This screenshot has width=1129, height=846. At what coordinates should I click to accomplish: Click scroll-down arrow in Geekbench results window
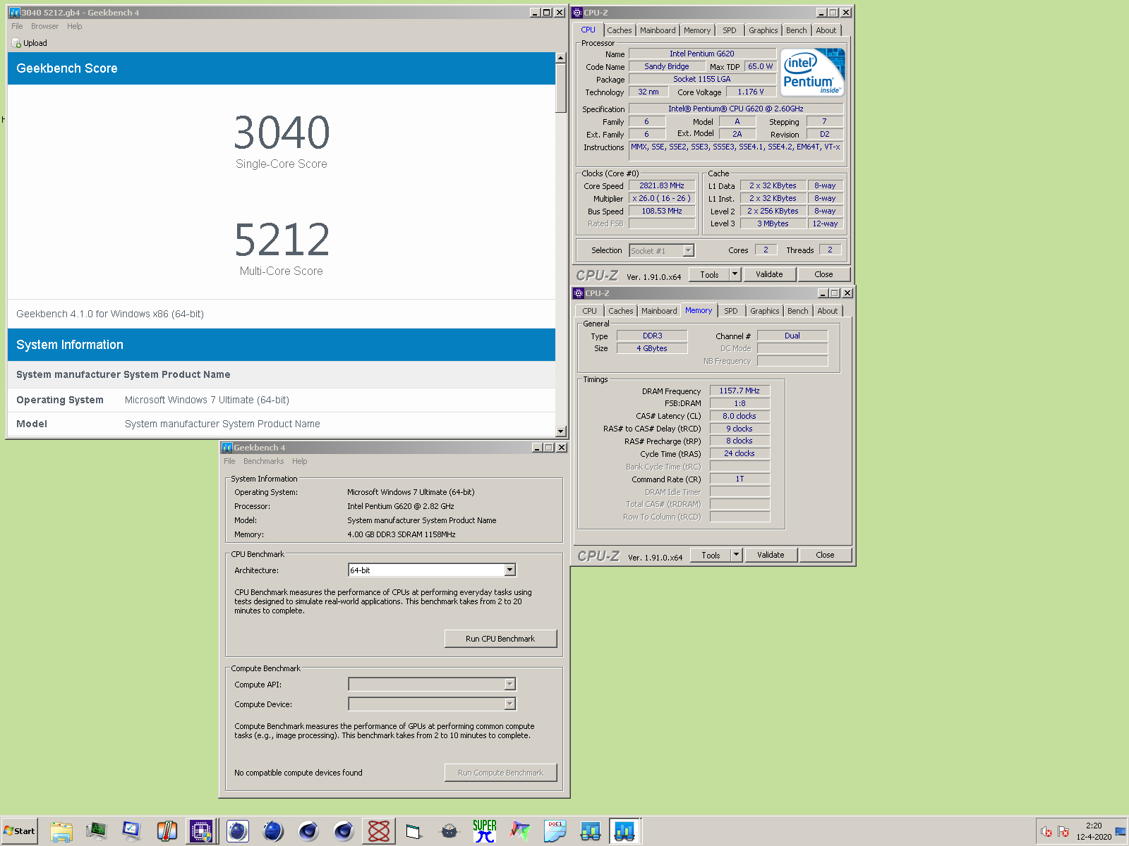coord(561,431)
